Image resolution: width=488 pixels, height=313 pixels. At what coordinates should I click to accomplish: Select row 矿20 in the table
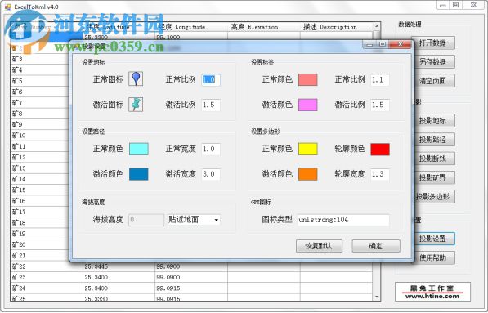[40, 244]
